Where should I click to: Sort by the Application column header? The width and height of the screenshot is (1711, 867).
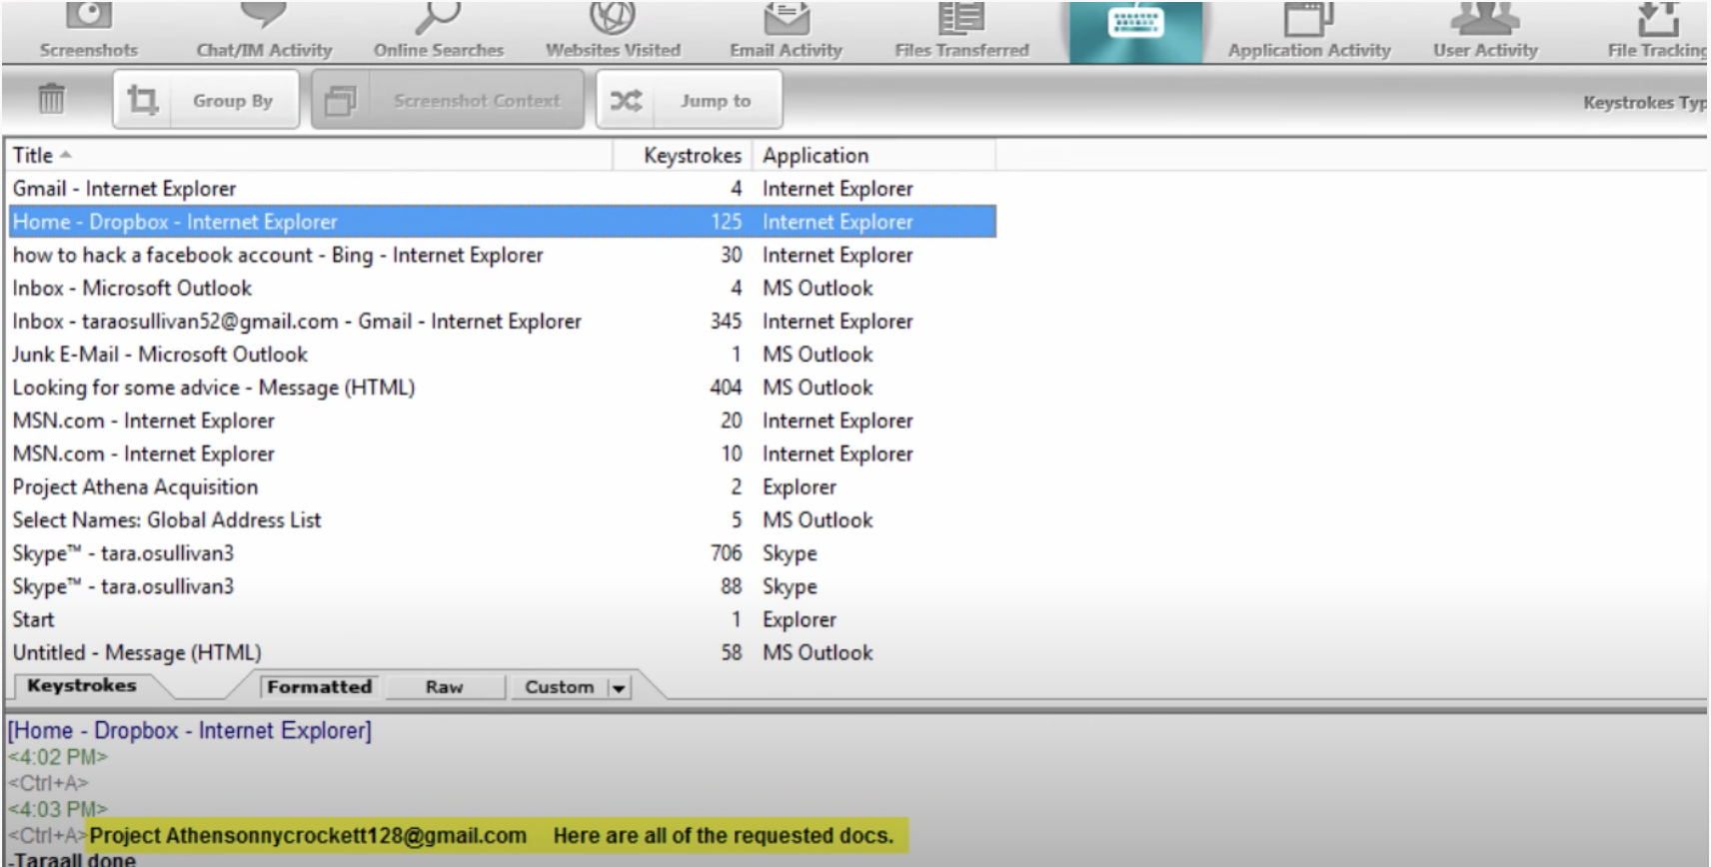[x=872, y=155]
